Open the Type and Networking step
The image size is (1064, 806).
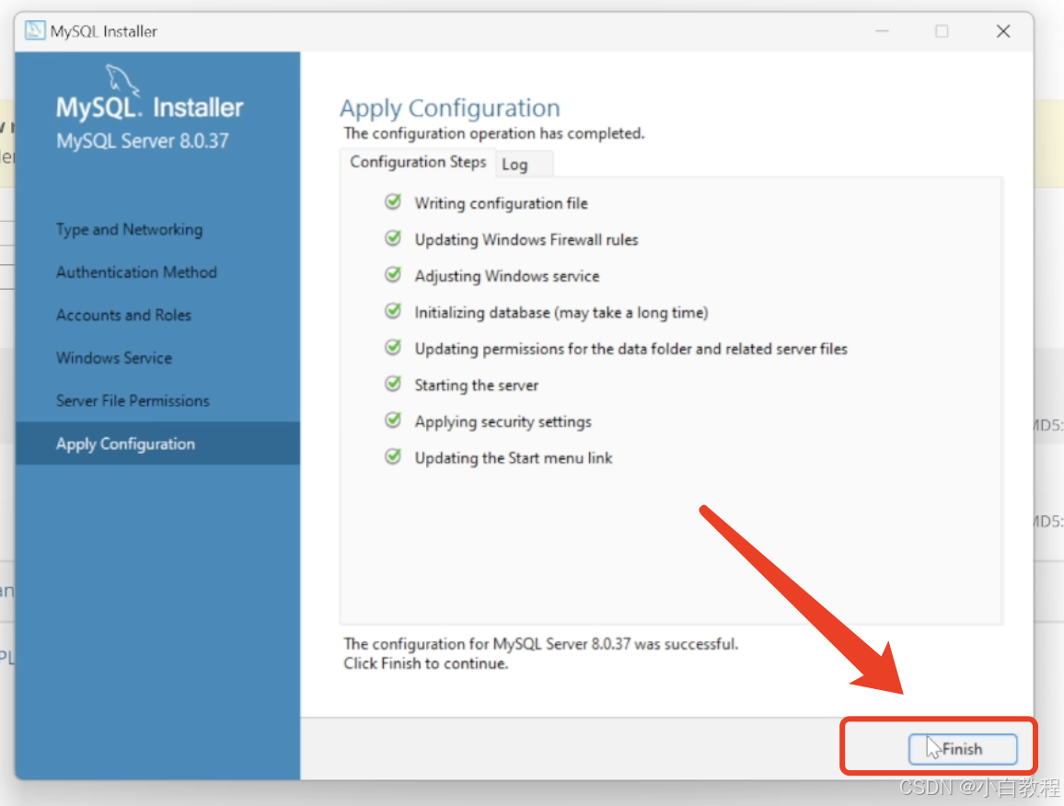coord(130,229)
